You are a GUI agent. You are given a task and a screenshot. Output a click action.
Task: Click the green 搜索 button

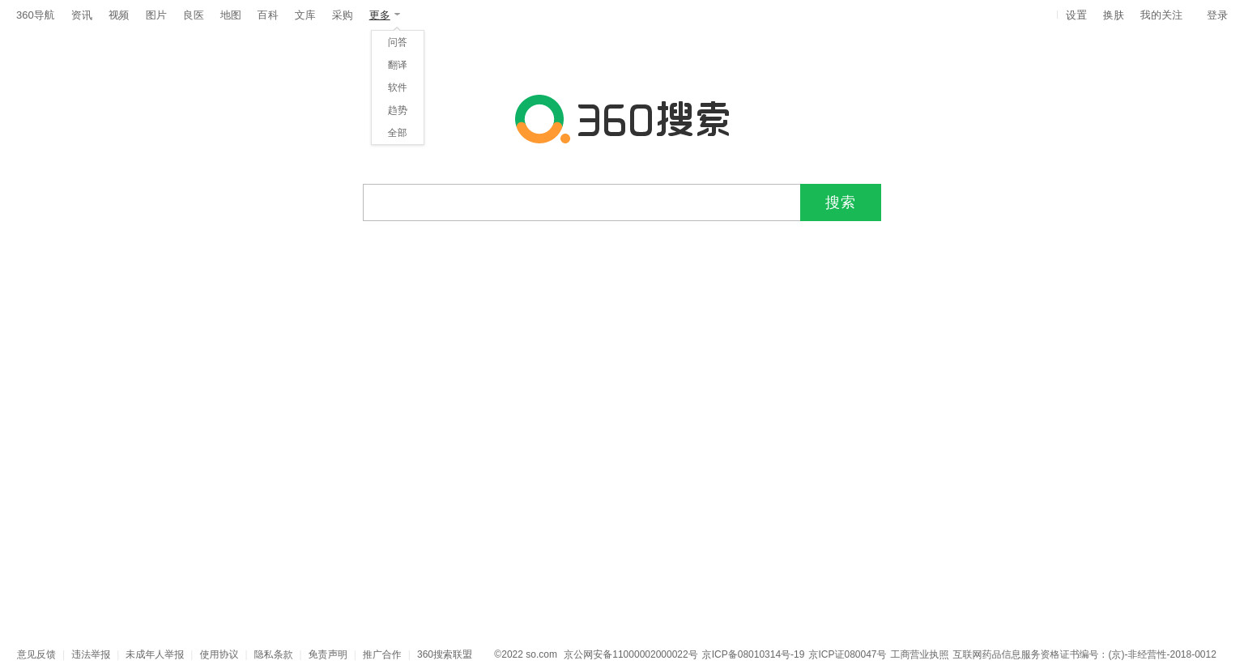click(841, 202)
